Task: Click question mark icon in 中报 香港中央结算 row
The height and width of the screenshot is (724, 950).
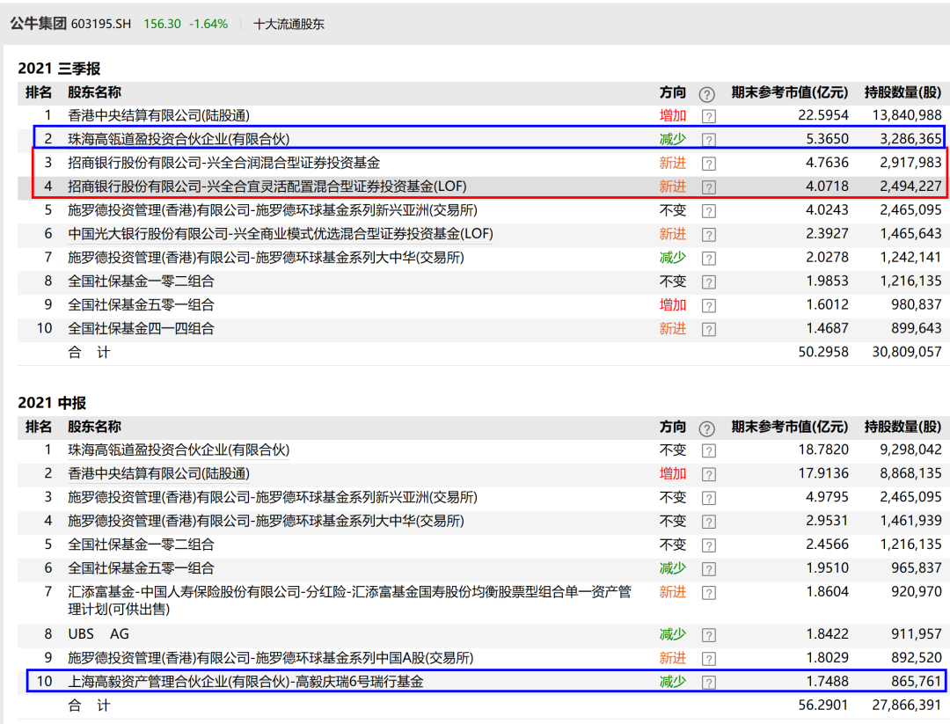Action: click(x=709, y=474)
